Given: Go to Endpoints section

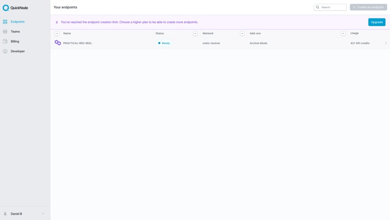Looking at the screenshot, I should tap(17, 22).
